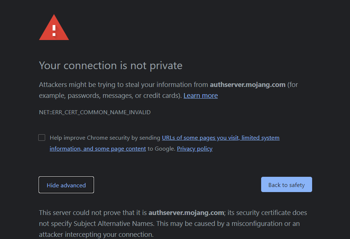Image resolution: width=350 pixels, height=239 pixels.
Task: Click 'limited system information, and some page content'
Action: pyautogui.click(x=98, y=148)
